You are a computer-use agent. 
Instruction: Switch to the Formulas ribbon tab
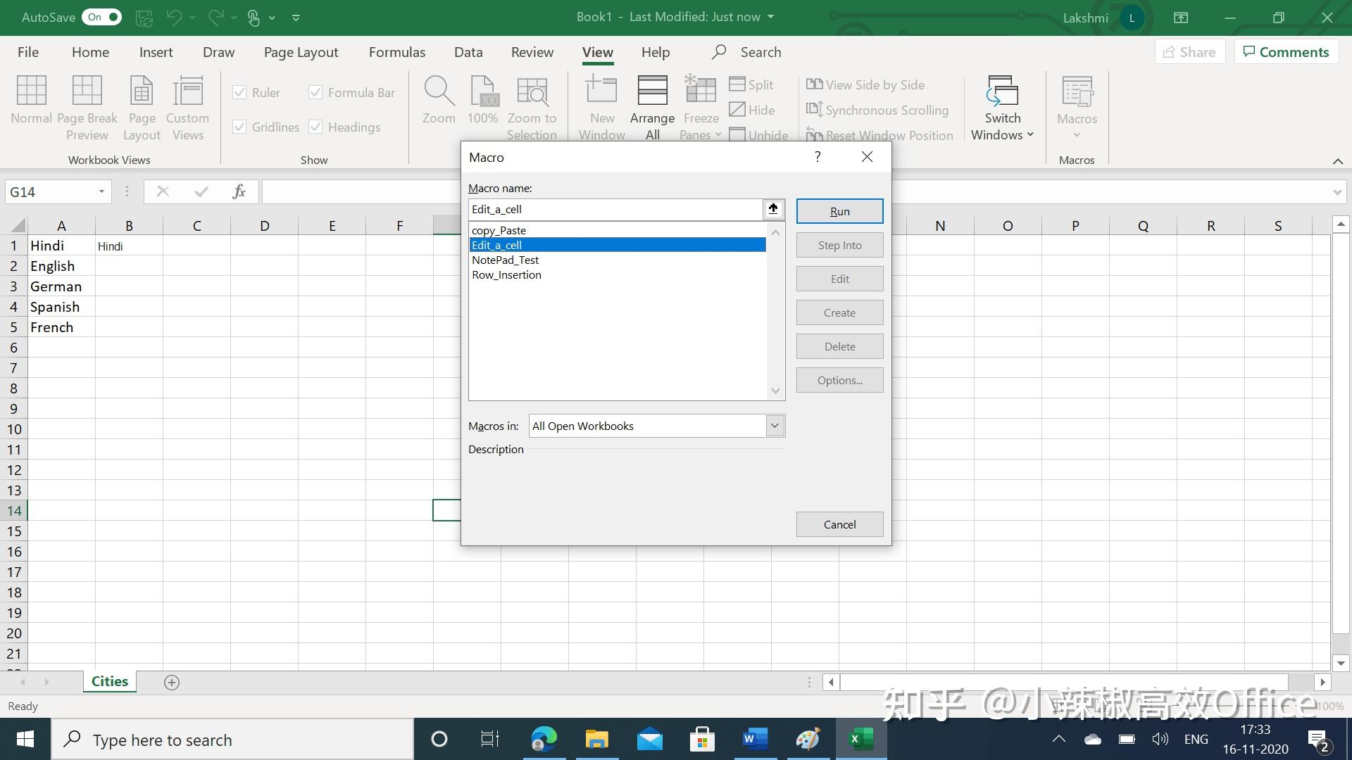pos(396,51)
